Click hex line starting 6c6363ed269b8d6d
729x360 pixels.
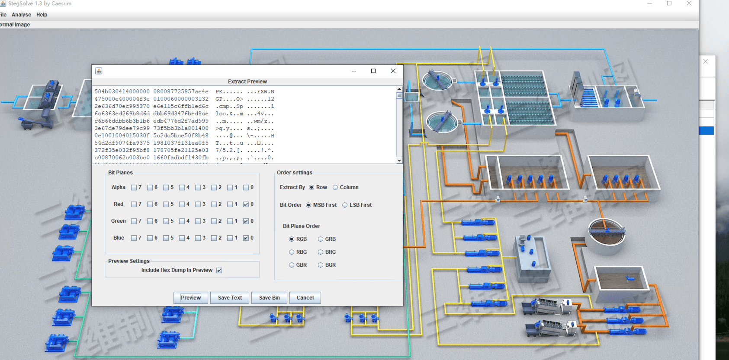click(184, 114)
